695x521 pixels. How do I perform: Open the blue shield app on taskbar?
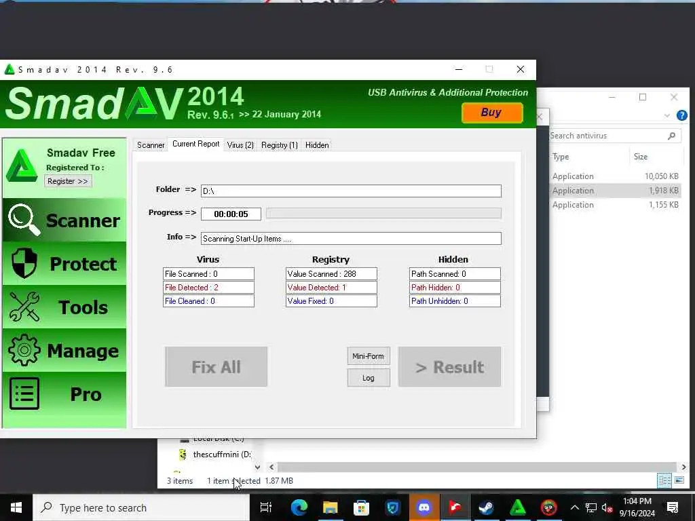coord(393,507)
